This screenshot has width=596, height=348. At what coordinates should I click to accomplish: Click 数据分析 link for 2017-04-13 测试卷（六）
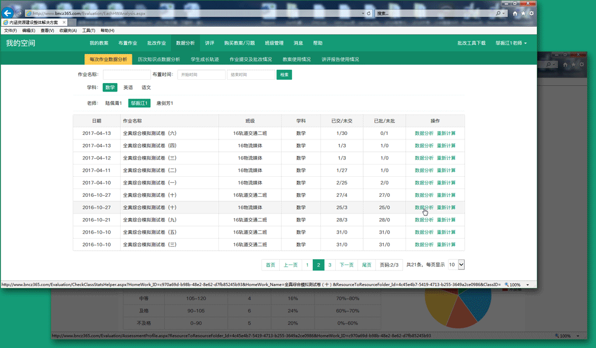(424, 133)
